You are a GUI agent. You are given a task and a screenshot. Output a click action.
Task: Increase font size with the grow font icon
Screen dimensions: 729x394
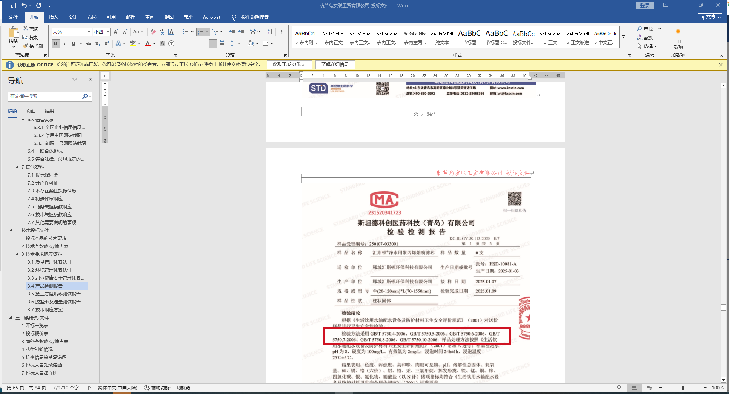coord(116,32)
